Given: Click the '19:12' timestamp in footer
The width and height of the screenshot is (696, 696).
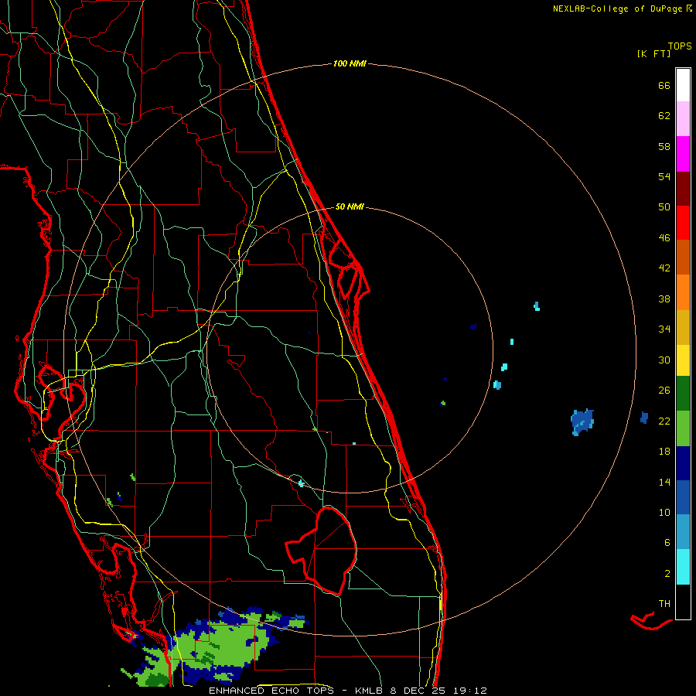Looking at the screenshot, I should tap(470, 691).
